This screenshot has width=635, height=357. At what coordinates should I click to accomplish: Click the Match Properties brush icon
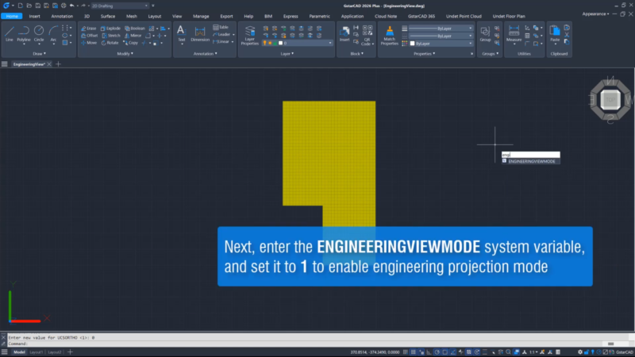coord(389,33)
